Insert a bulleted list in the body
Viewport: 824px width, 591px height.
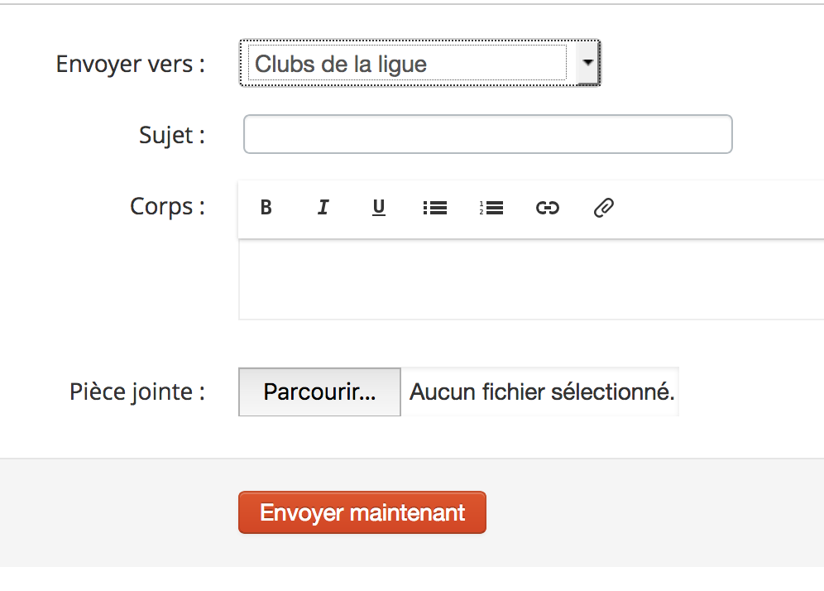(x=435, y=208)
